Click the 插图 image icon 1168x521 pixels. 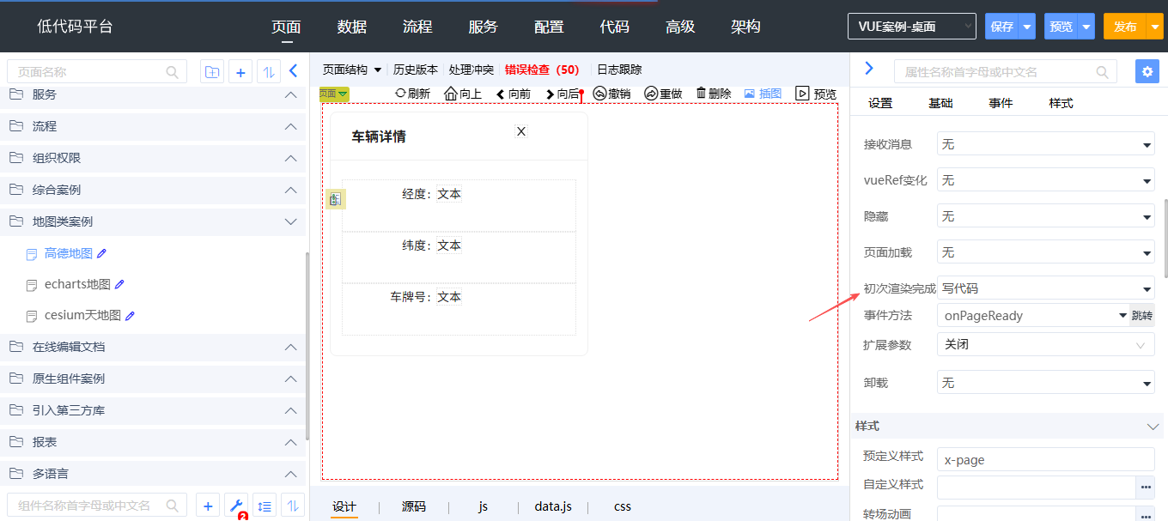pos(749,94)
